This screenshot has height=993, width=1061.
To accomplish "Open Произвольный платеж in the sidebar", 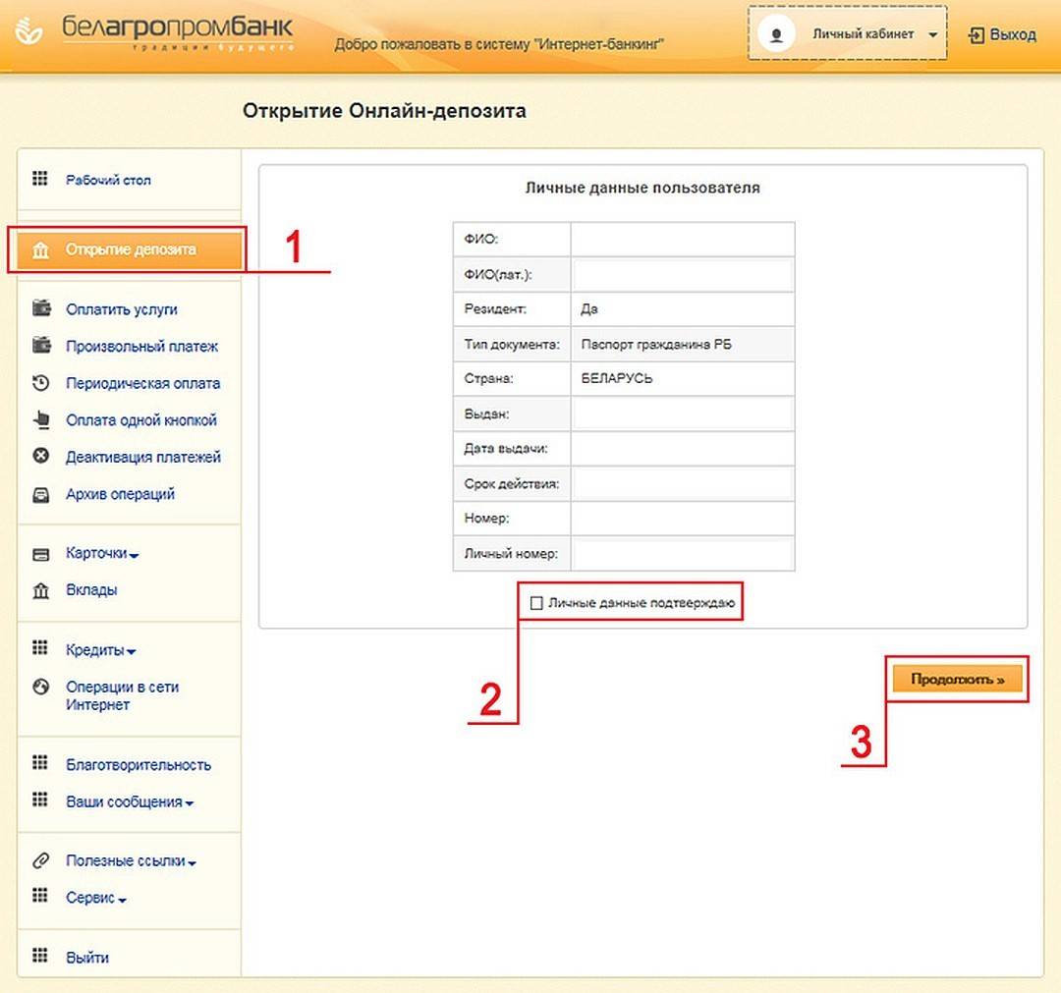I will pos(141,347).
